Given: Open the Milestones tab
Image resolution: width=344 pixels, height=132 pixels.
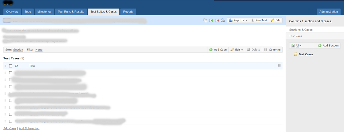Looking at the screenshot, I should click(44, 12).
